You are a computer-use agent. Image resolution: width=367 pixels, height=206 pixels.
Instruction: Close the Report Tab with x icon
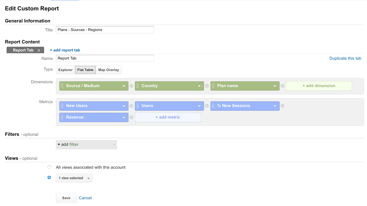pyautogui.click(x=39, y=50)
